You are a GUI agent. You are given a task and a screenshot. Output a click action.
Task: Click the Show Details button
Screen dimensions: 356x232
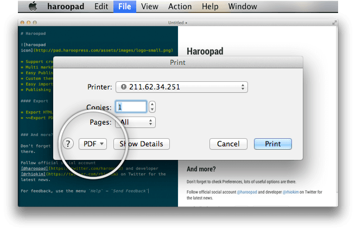[141, 144]
